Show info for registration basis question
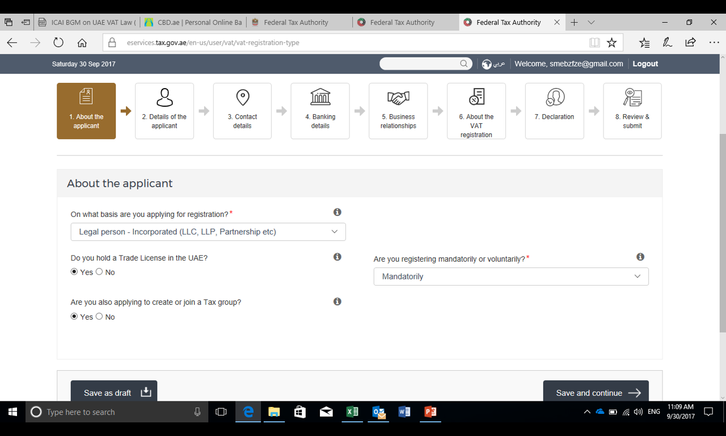 click(x=337, y=212)
